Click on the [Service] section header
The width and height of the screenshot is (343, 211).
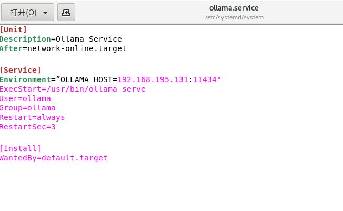[x=21, y=70]
